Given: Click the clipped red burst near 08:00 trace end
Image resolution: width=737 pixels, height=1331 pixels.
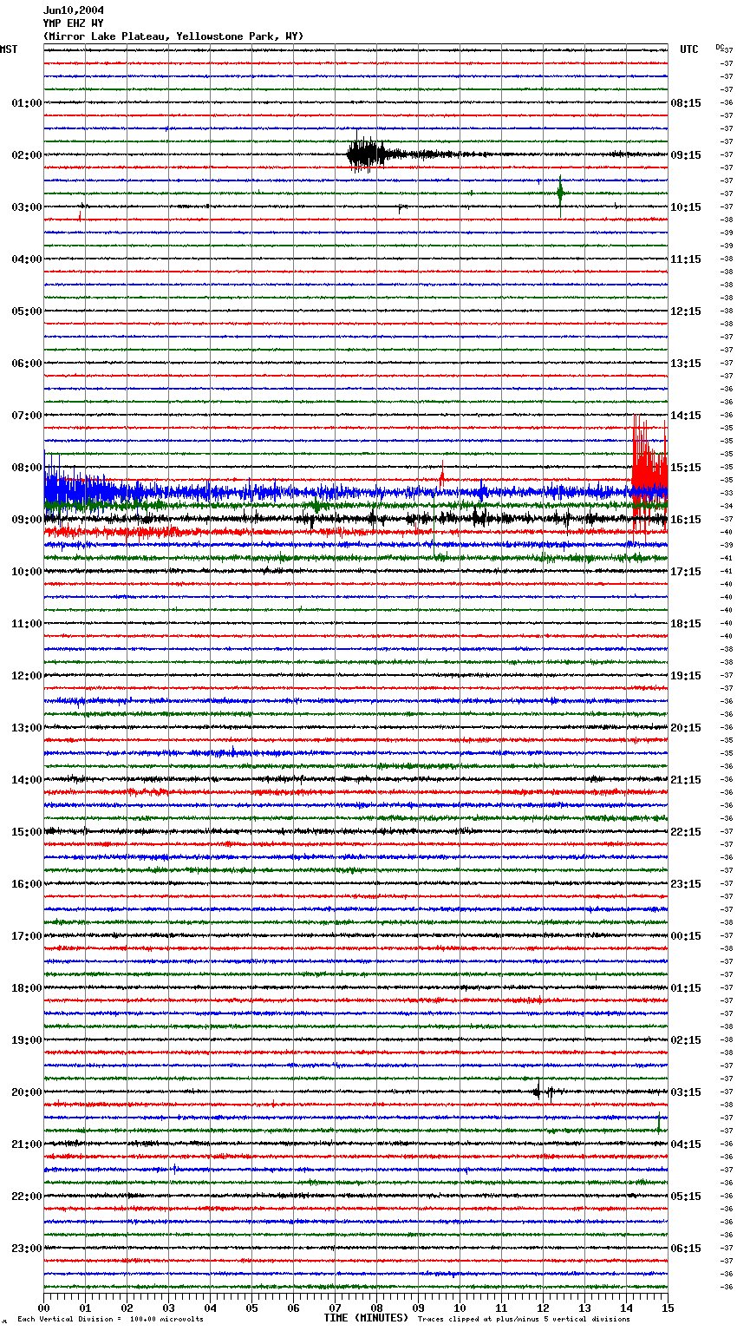Looking at the screenshot, I should [649, 477].
